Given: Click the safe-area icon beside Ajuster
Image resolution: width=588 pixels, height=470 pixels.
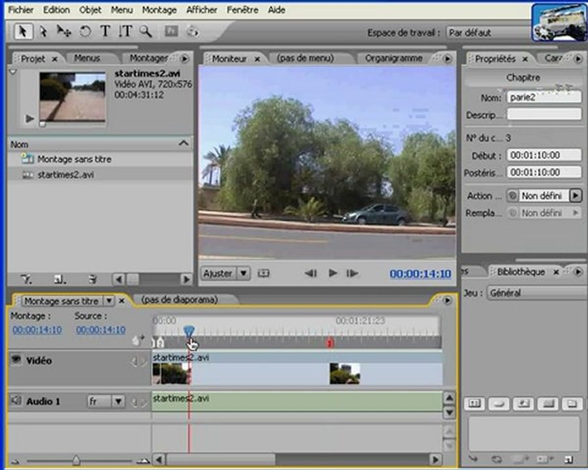Looking at the screenshot, I should coord(263,274).
